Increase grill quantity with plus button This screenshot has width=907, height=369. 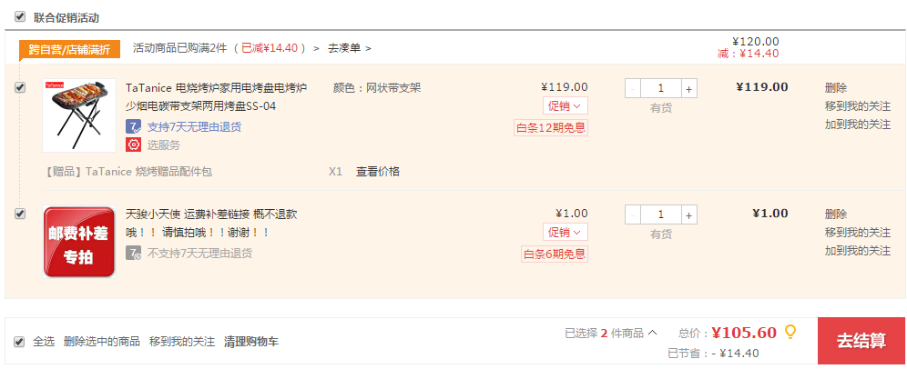(688, 89)
